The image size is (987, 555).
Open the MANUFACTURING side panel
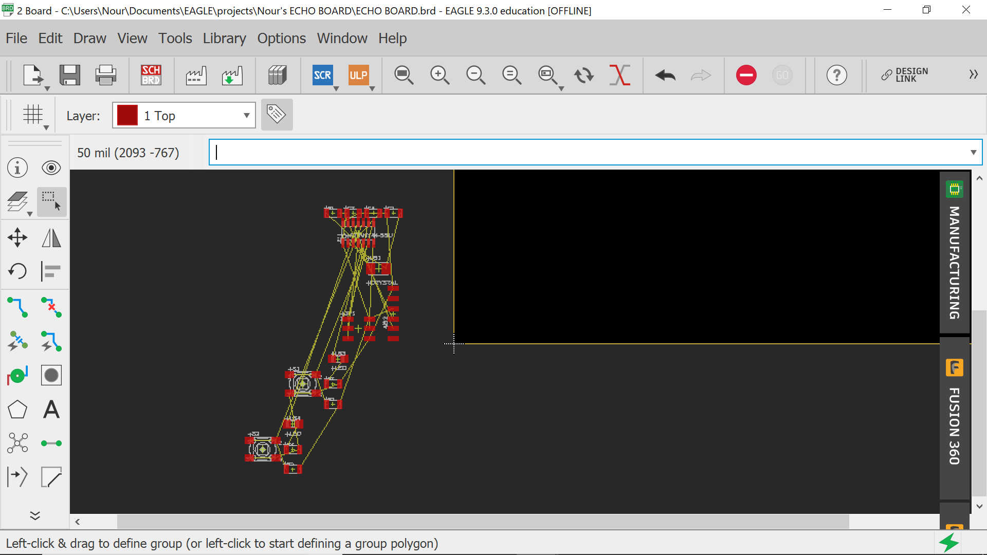(954, 252)
